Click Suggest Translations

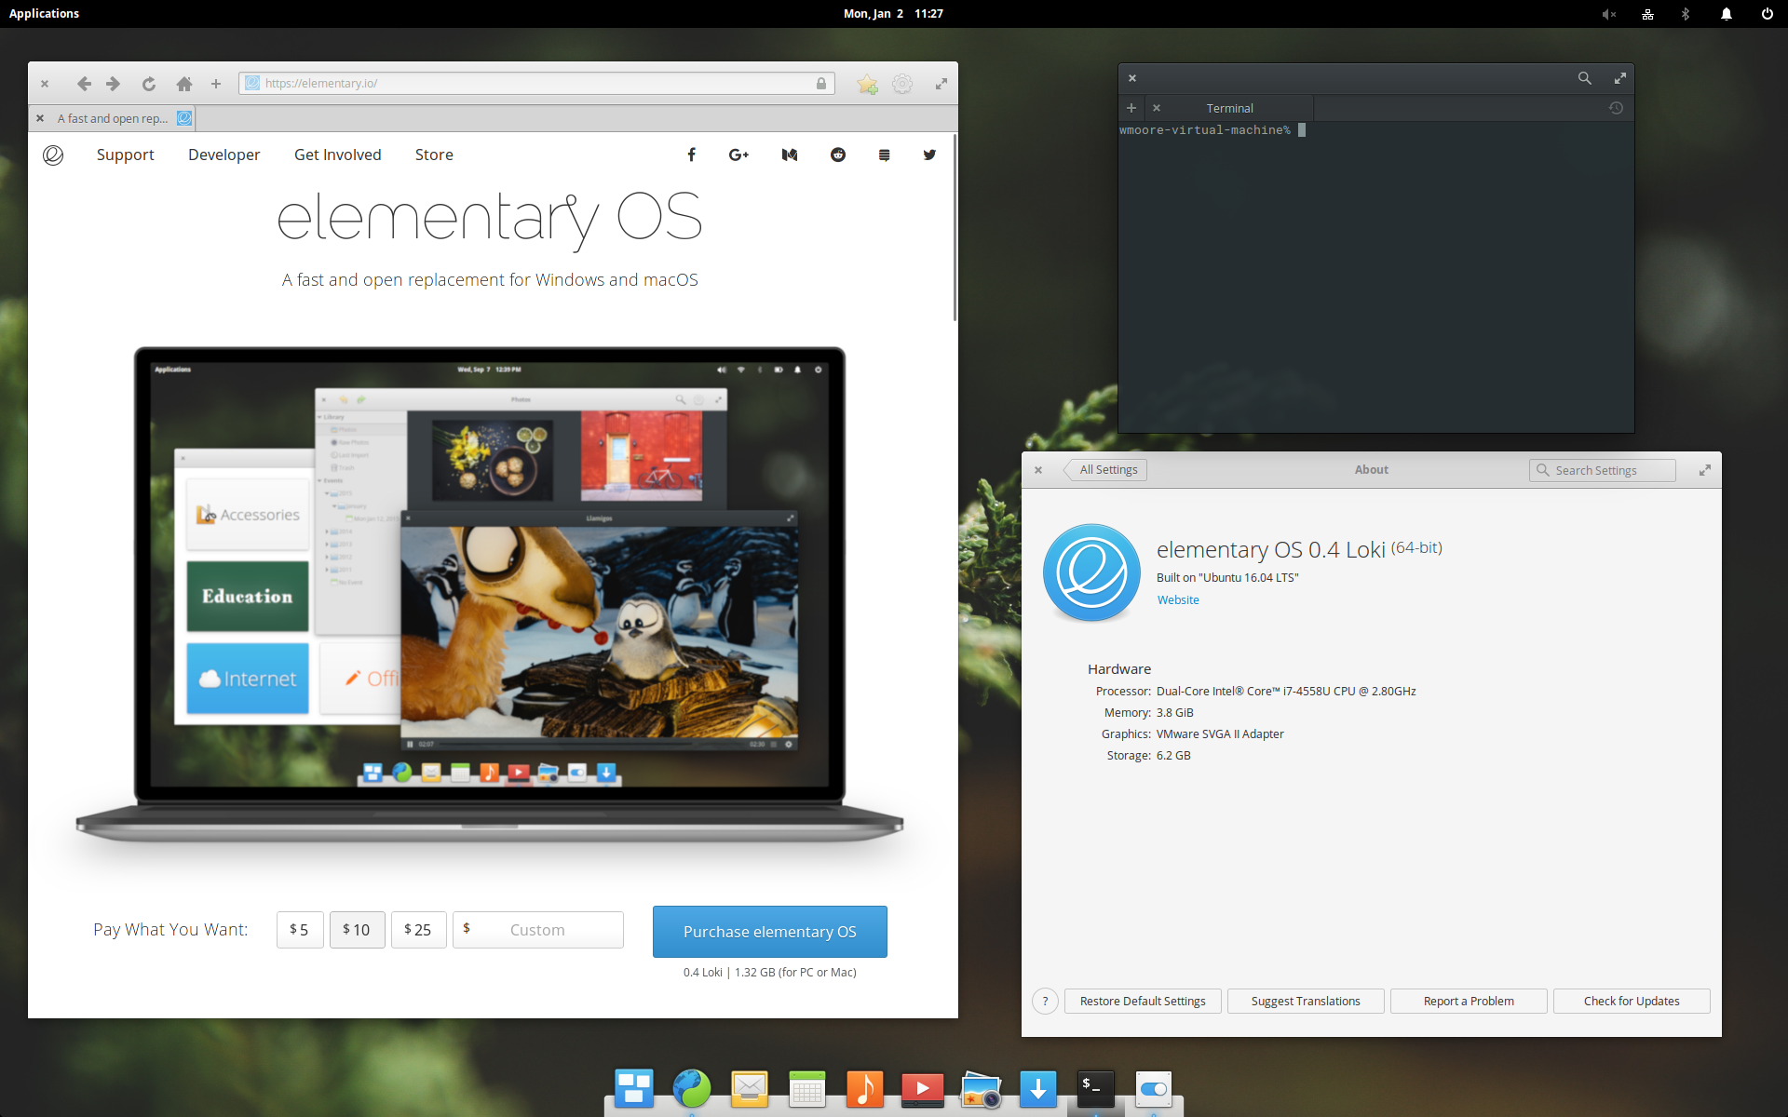point(1306,1002)
